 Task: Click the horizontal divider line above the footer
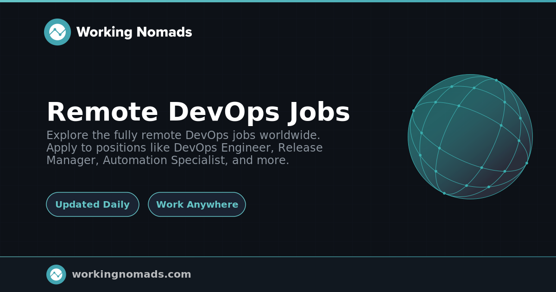coord(278,256)
